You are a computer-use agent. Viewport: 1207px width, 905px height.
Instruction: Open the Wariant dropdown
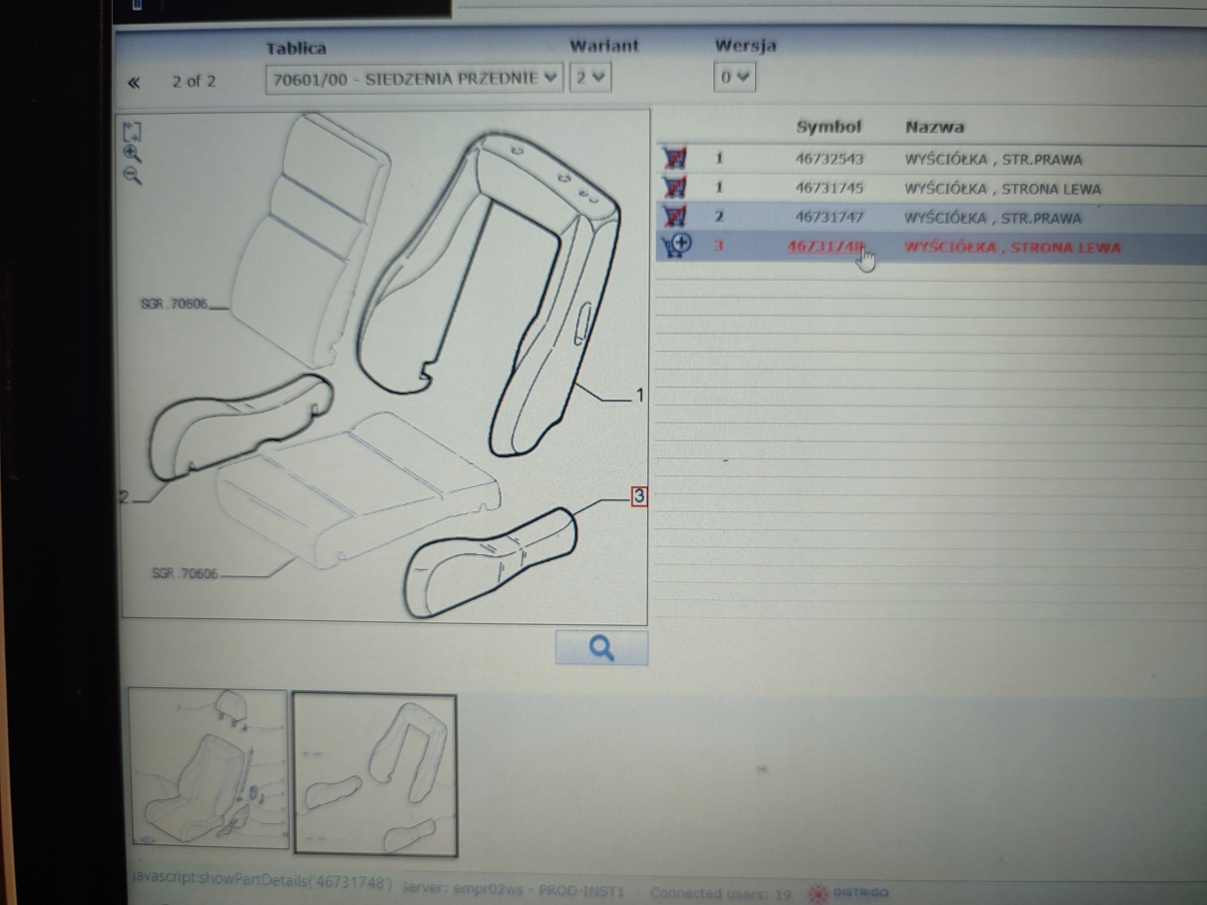(x=590, y=77)
